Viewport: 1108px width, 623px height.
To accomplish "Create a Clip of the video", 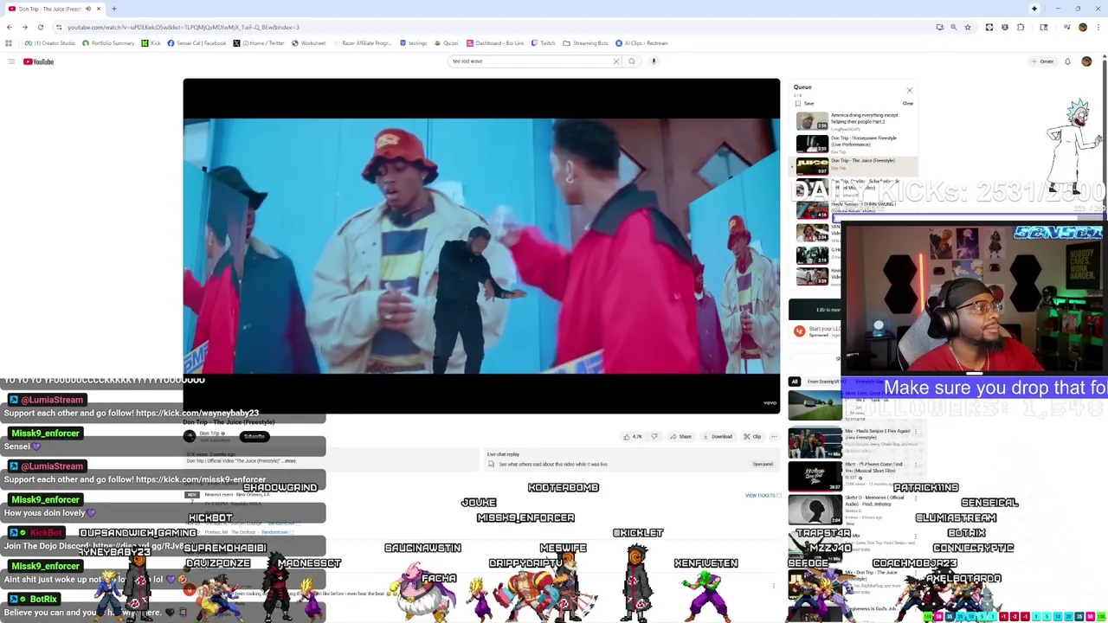I will pyautogui.click(x=753, y=436).
